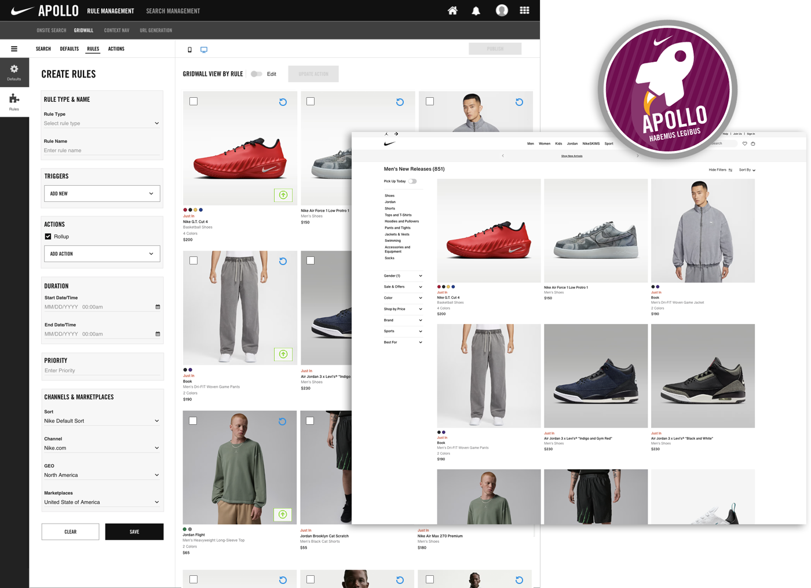
Task: Switch to mobile preview icon
Action: [189, 50]
